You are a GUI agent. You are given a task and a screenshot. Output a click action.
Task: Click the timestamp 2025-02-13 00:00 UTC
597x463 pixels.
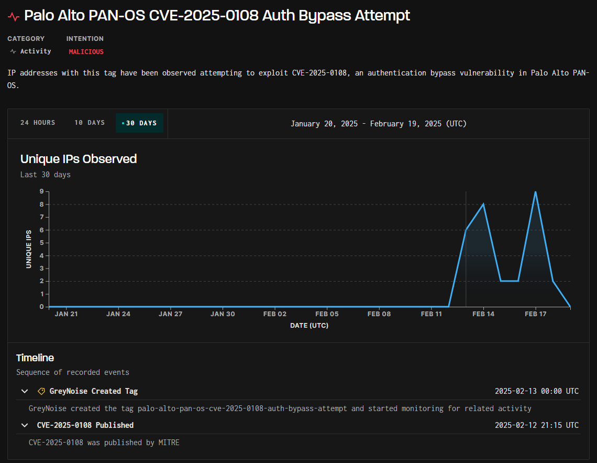click(536, 391)
